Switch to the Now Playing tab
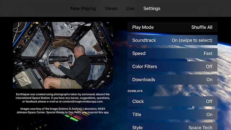This screenshot has height=130, width=231. [83, 9]
